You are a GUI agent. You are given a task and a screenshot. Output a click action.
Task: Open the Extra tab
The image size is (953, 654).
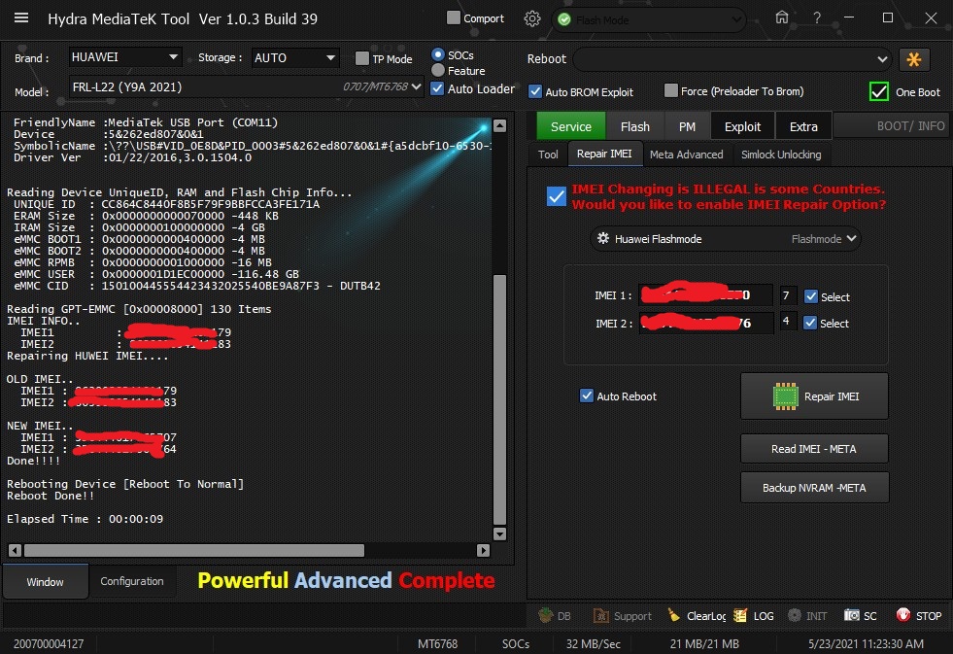803,126
